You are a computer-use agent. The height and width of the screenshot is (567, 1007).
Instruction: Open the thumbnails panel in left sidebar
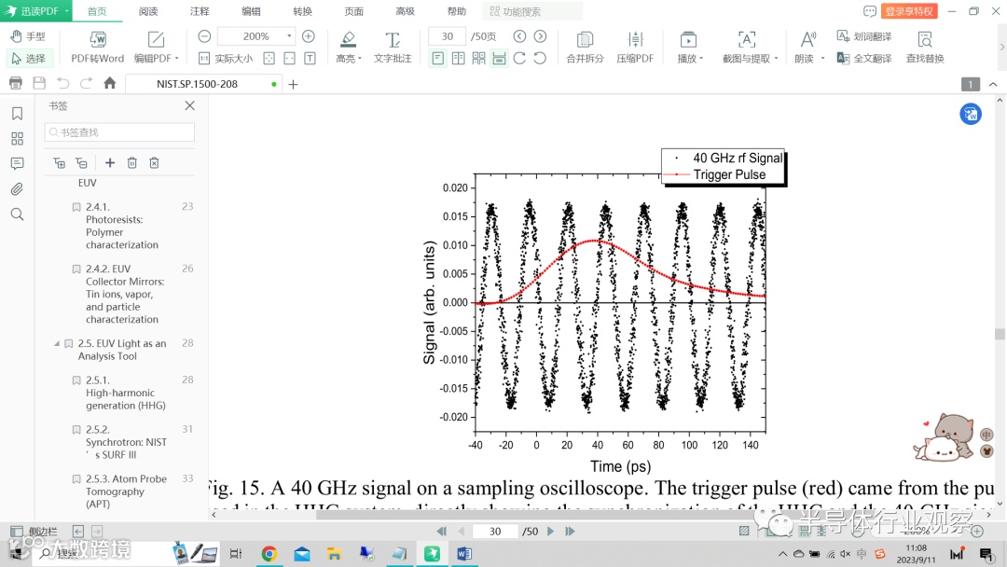pyautogui.click(x=18, y=139)
